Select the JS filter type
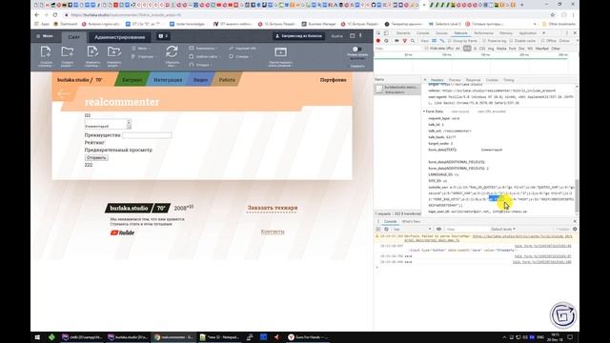Image resolution: width=610 pixels, height=343 pixels. [x=475, y=49]
